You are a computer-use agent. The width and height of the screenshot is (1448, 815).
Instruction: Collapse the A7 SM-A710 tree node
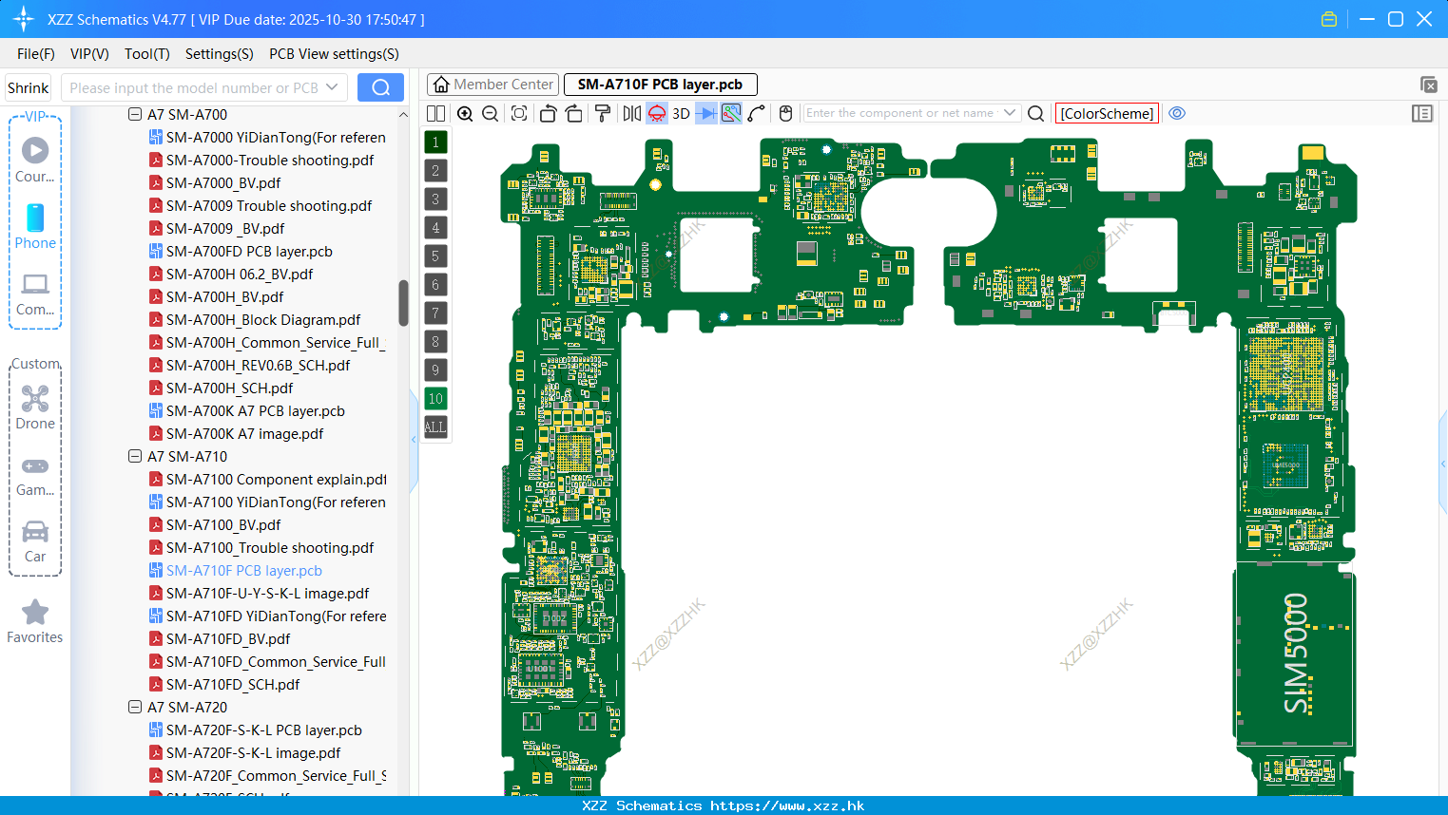tap(135, 456)
